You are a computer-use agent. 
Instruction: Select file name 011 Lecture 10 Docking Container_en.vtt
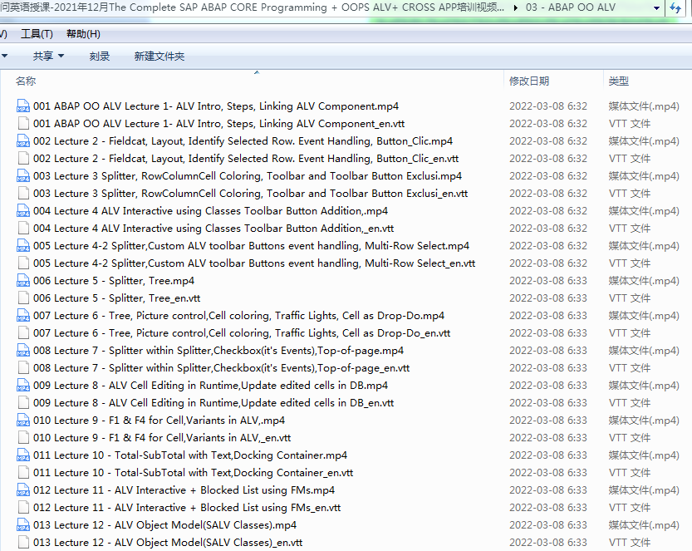coord(194,472)
